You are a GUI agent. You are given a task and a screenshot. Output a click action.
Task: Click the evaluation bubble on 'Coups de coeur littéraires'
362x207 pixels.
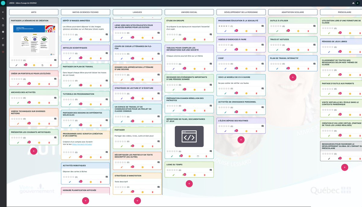[132, 58]
